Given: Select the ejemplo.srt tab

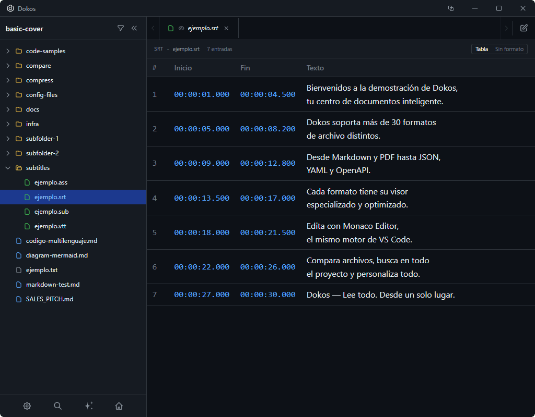Looking at the screenshot, I should 203,29.
